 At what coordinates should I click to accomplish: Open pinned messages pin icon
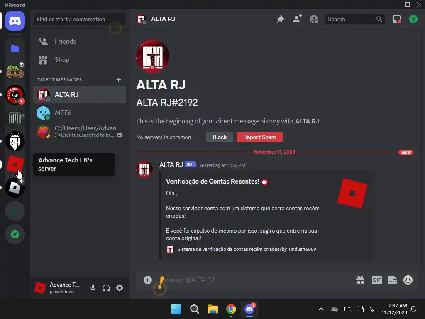point(281,19)
